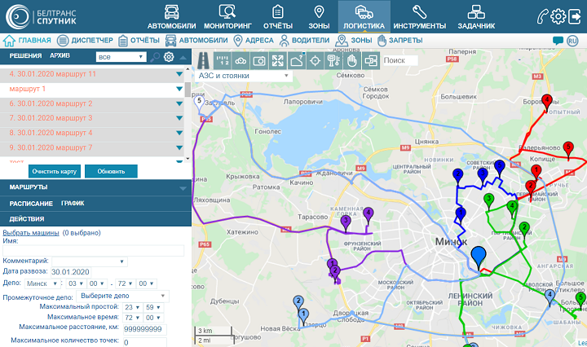Expand the 'маршрут 1' row arrow
The image size is (587, 347).
click(179, 89)
